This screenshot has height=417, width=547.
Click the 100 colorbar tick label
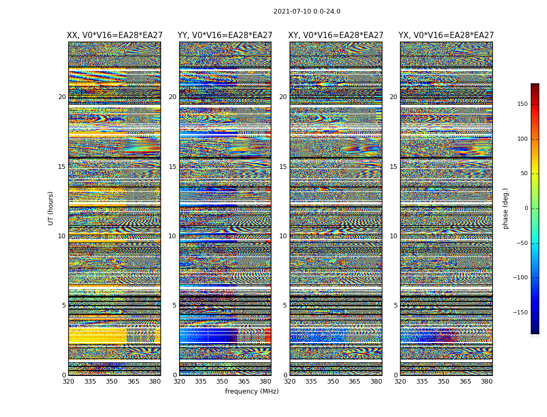tap(523, 139)
